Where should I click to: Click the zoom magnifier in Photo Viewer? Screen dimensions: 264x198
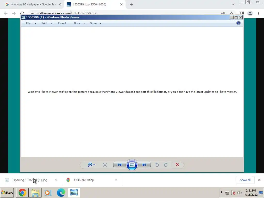coord(90,165)
